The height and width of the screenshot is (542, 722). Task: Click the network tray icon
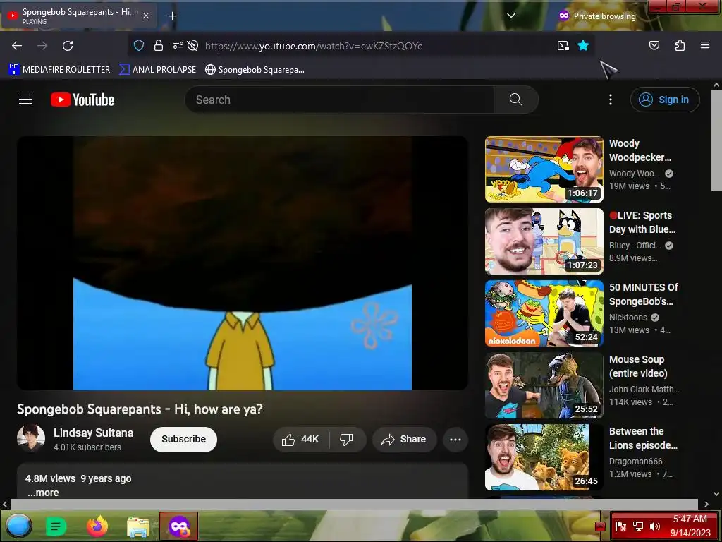[637, 526]
